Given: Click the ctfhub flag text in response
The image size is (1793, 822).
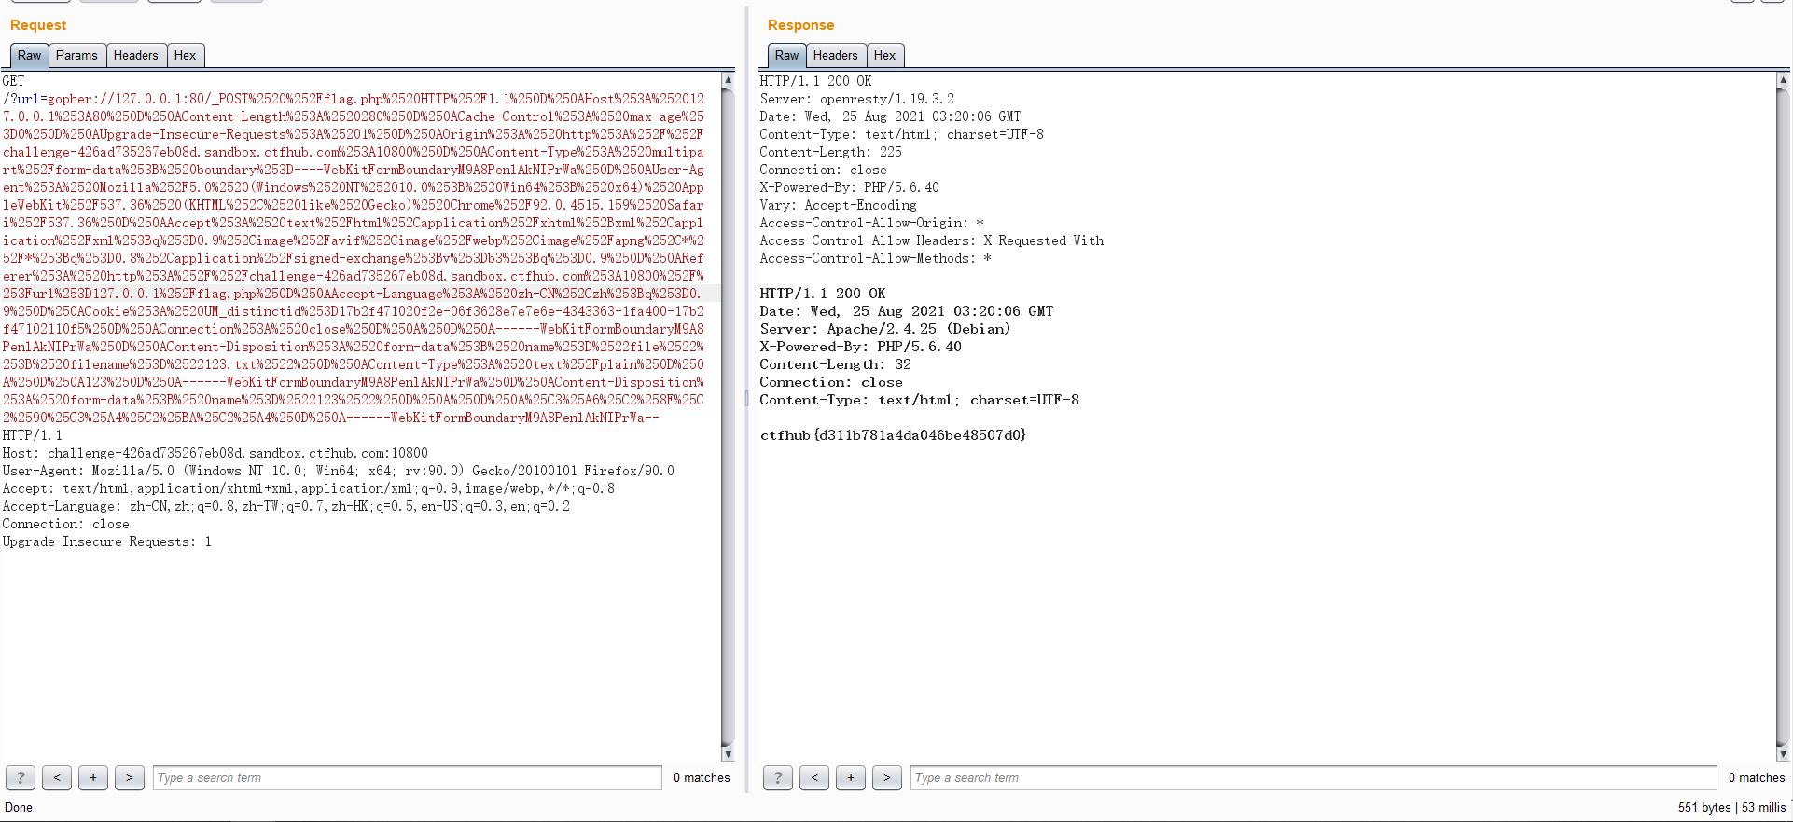Looking at the screenshot, I should point(893,435).
